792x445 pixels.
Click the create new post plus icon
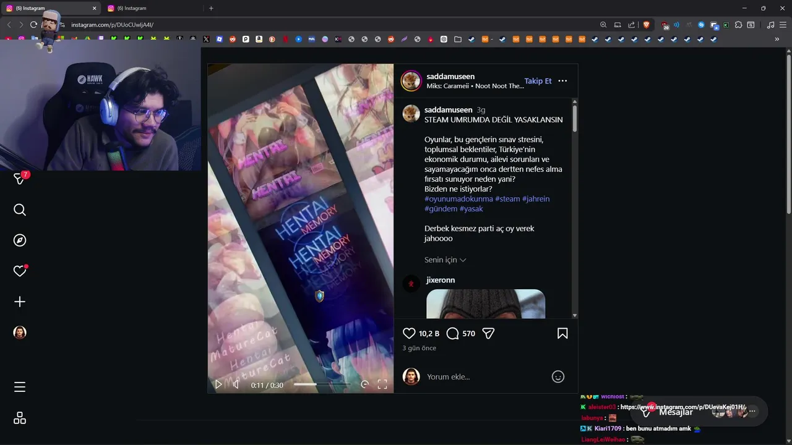point(20,302)
